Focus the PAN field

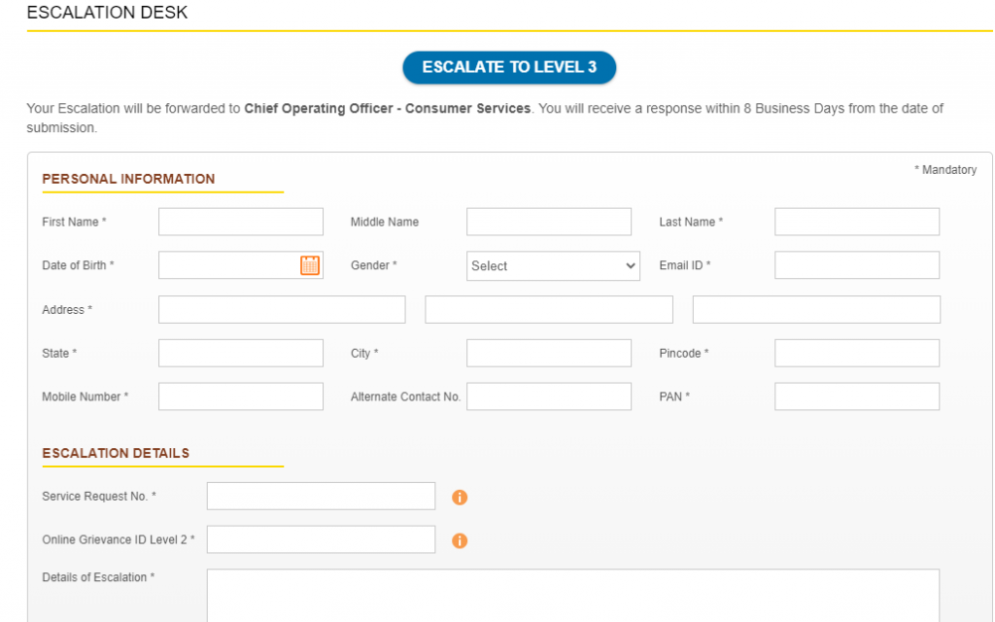(x=857, y=397)
